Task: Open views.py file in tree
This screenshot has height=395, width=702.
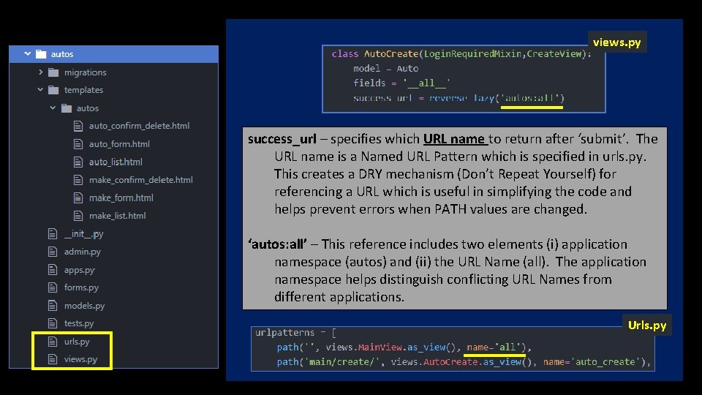Action: tap(80, 359)
